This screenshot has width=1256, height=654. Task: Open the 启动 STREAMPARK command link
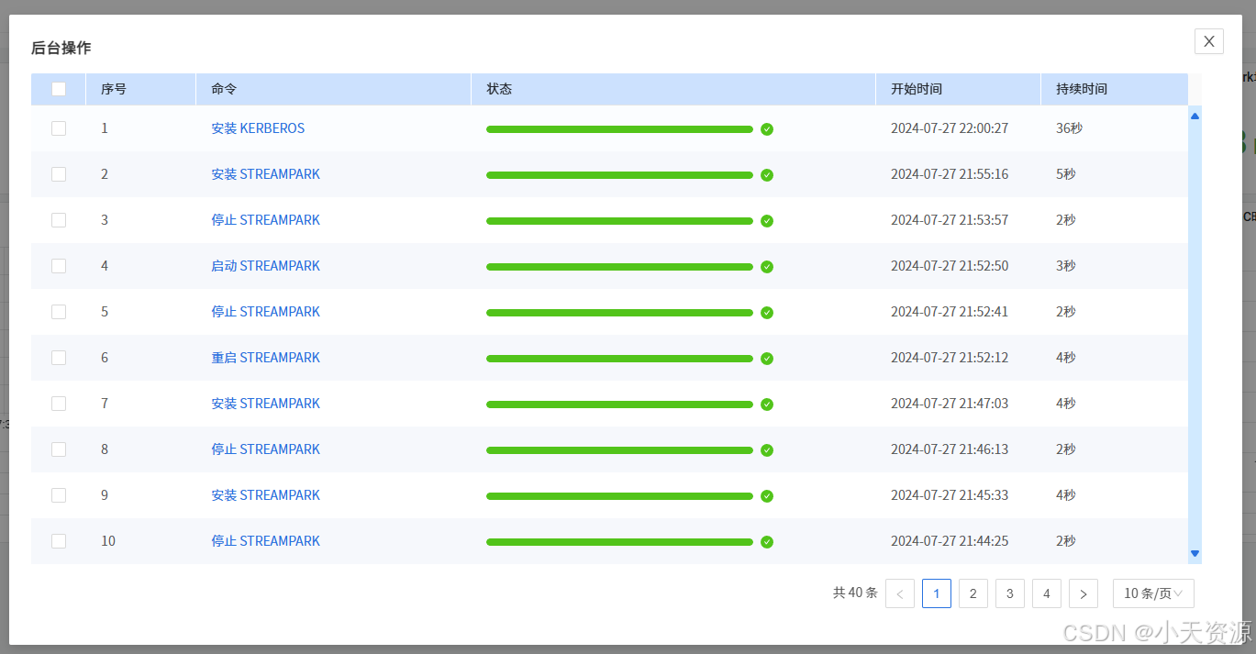click(x=265, y=266)
